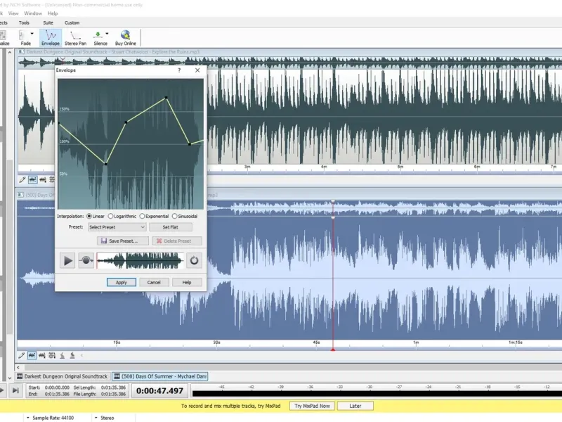The width and height of the screenshot is (562, 422).
Task: Click the skip to end transport button
Action: tap(15, 390)
